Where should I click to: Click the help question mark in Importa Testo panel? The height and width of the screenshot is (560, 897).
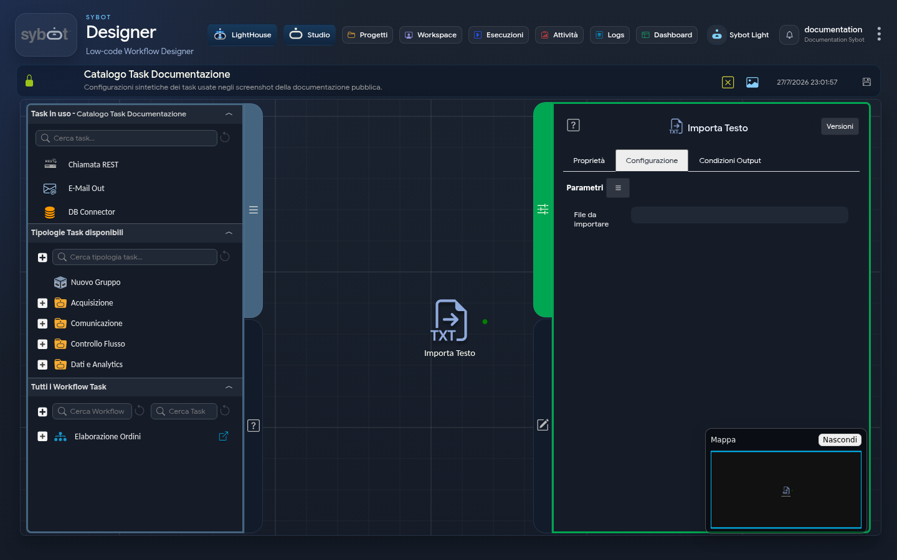click(573, 125)
